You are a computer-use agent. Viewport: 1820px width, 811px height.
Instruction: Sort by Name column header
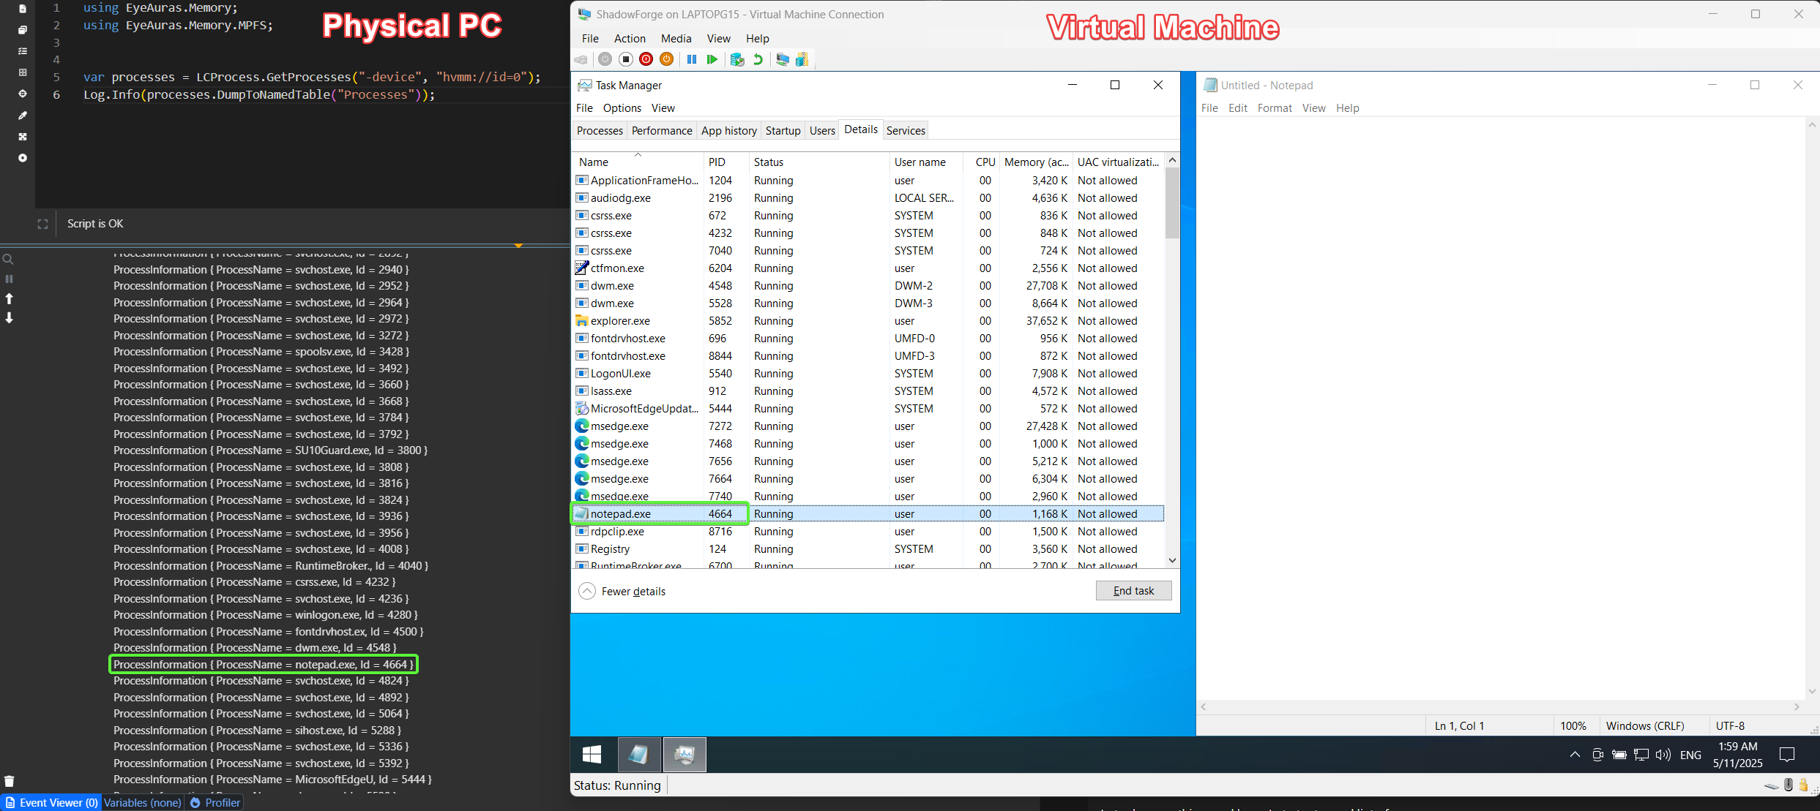pos(637,162)
